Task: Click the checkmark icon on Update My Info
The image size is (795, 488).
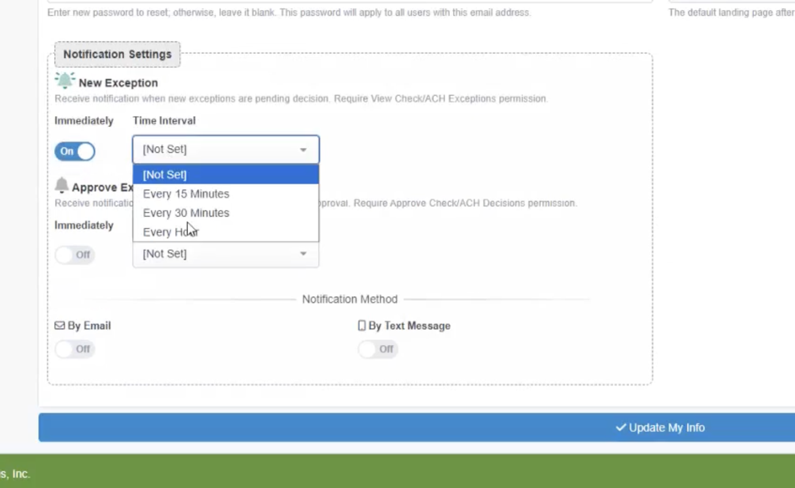Action: pos(620,427)
